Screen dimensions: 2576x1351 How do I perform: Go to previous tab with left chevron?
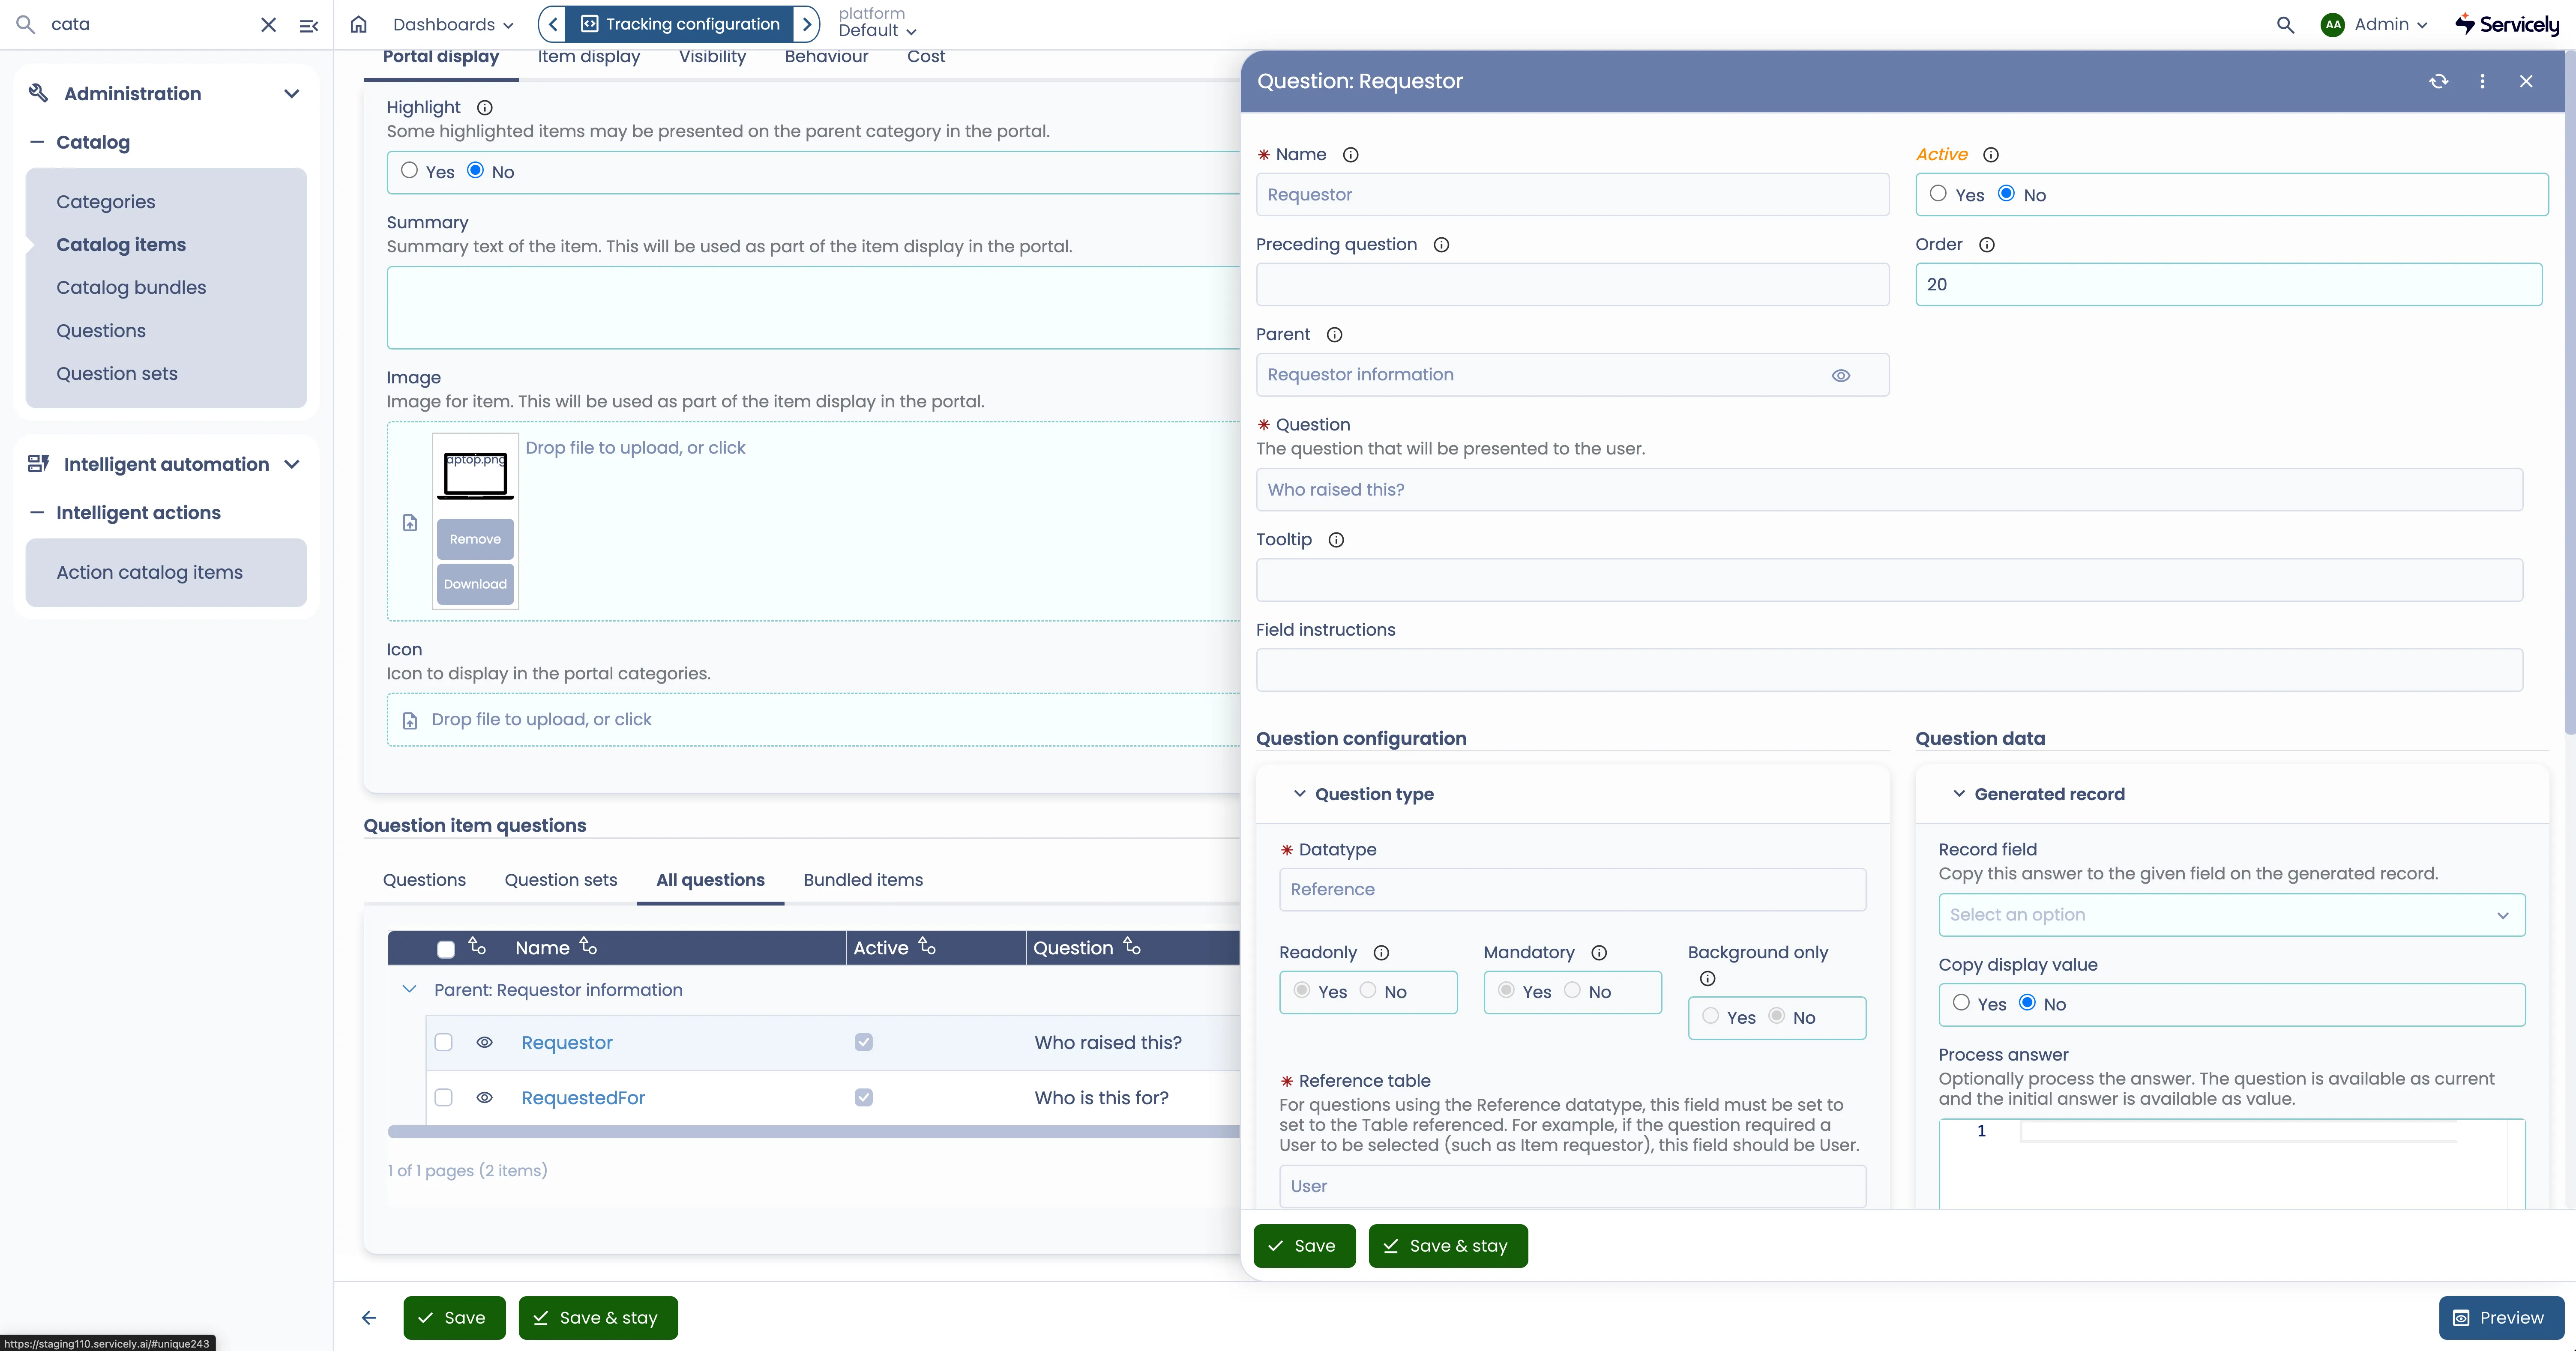(x=553, y=24)
